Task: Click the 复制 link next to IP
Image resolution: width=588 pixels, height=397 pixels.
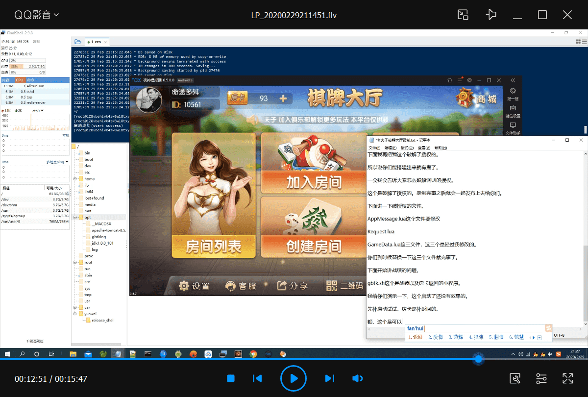Action: pos(36,42)
